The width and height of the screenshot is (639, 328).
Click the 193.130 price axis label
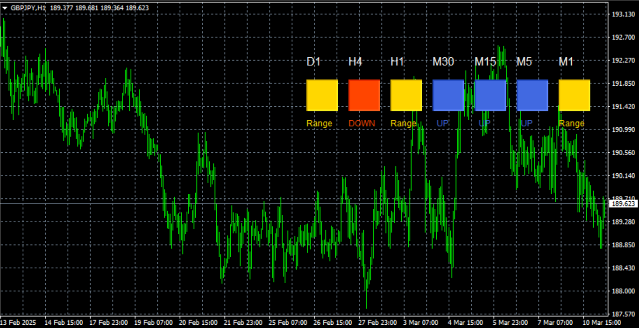coord(623,14)
